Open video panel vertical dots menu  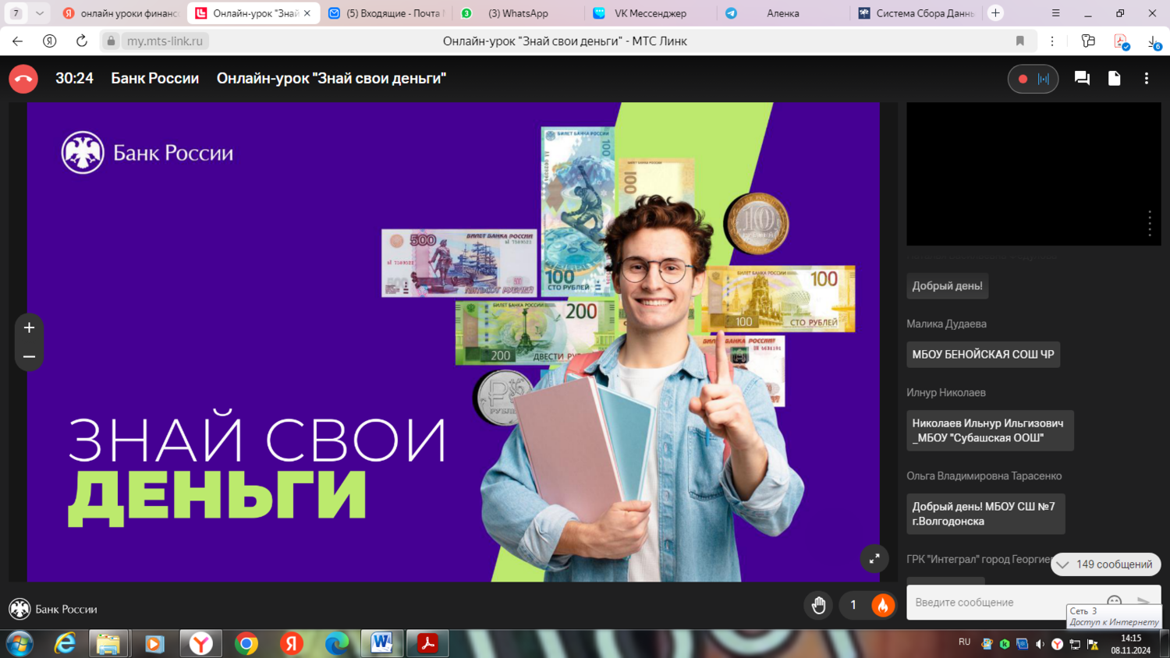pos(1149,223)
